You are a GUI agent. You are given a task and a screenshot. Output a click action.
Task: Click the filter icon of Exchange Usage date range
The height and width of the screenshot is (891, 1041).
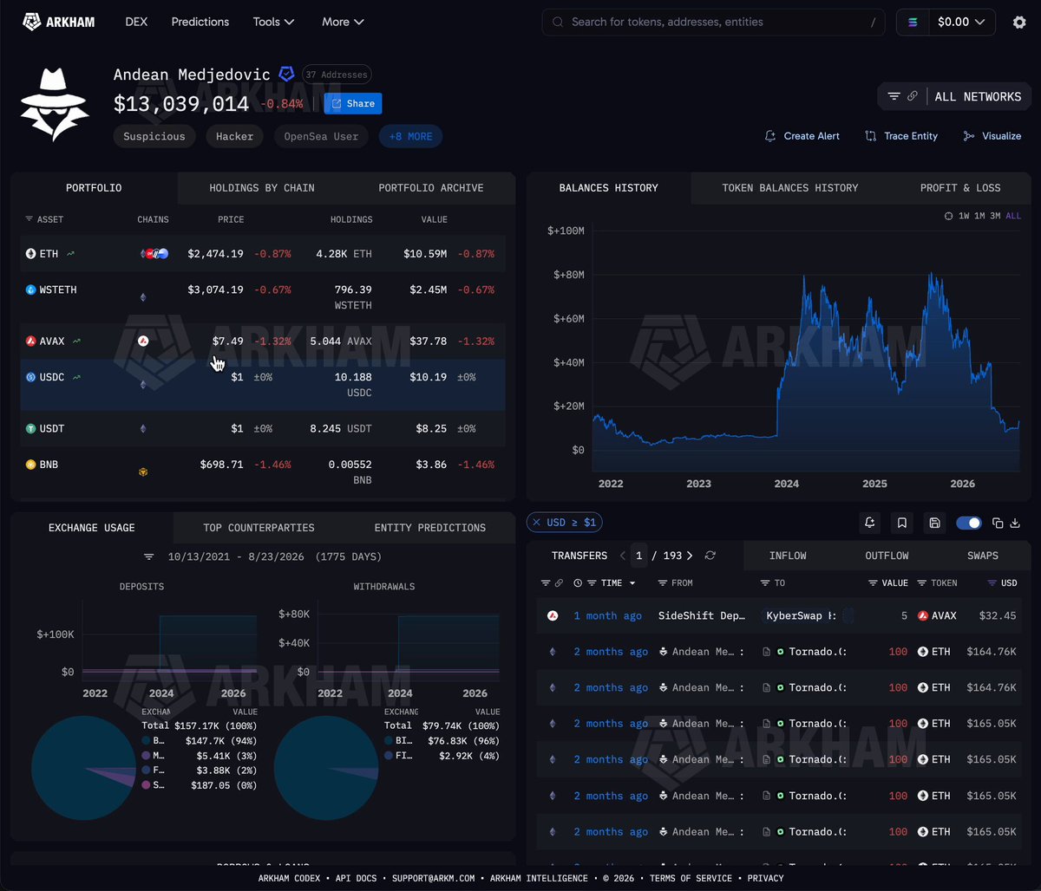[x=149, y=556]
